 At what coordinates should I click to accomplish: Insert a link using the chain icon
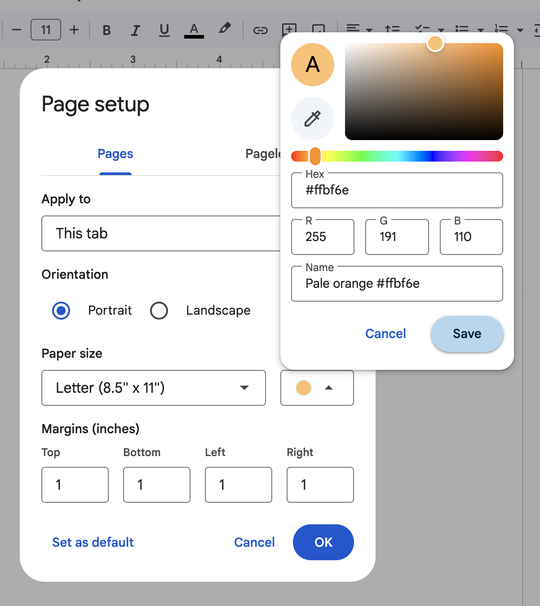[x=261, y=30]
